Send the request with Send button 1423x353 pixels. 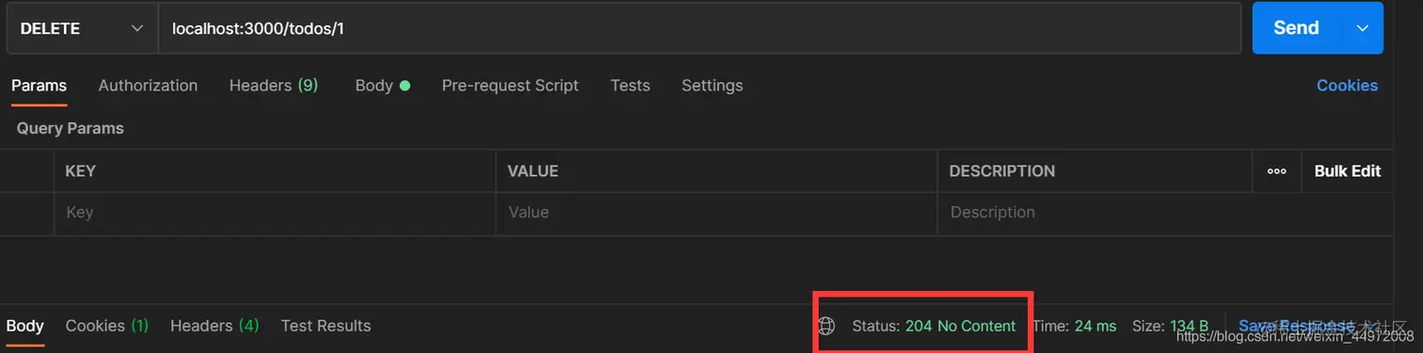pyautogui.click(x=1296, y=28)
